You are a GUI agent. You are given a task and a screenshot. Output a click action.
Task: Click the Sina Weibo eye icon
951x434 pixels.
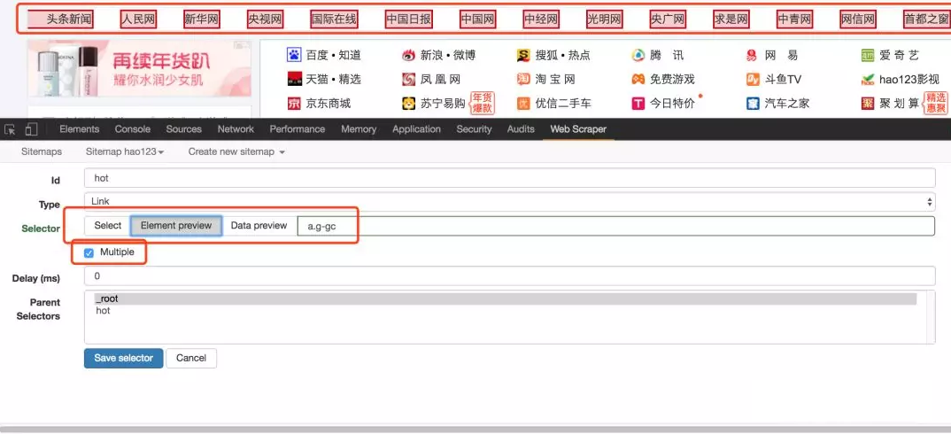409,55
